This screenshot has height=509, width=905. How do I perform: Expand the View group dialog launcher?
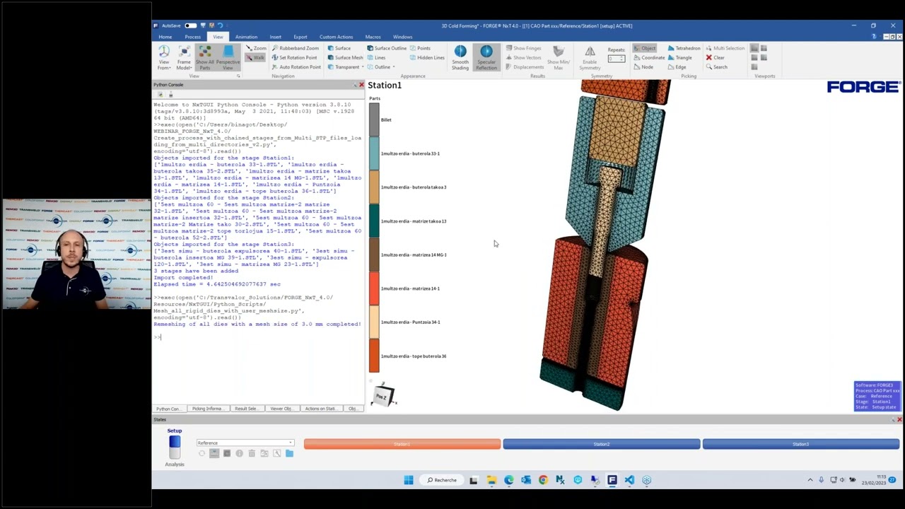238,76
